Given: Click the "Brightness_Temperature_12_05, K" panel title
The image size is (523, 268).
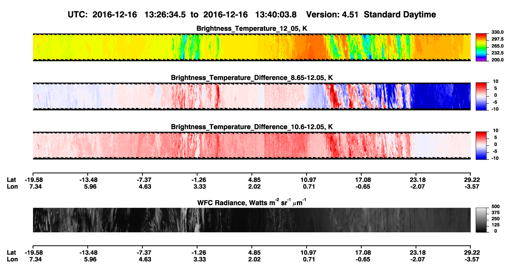Looking at the screenshot, I should tap(251, 29).
